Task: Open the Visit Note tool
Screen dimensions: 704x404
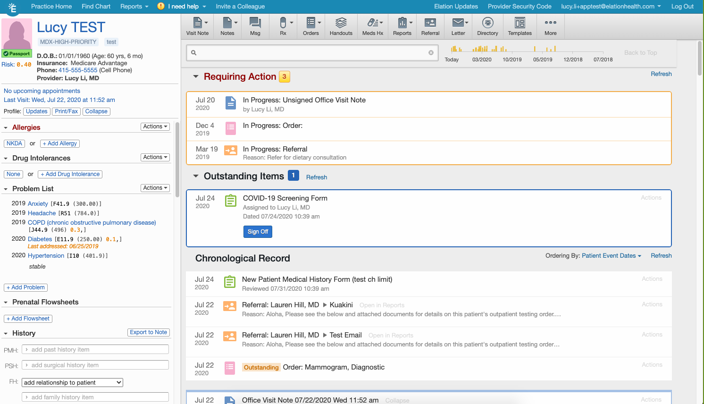Action: [197, 26]
